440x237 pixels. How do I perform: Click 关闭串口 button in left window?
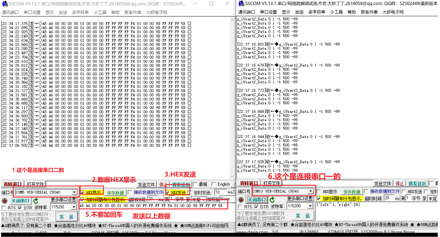pos(20,201)
